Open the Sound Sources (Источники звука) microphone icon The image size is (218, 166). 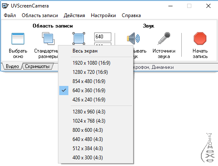click(164, 38)
